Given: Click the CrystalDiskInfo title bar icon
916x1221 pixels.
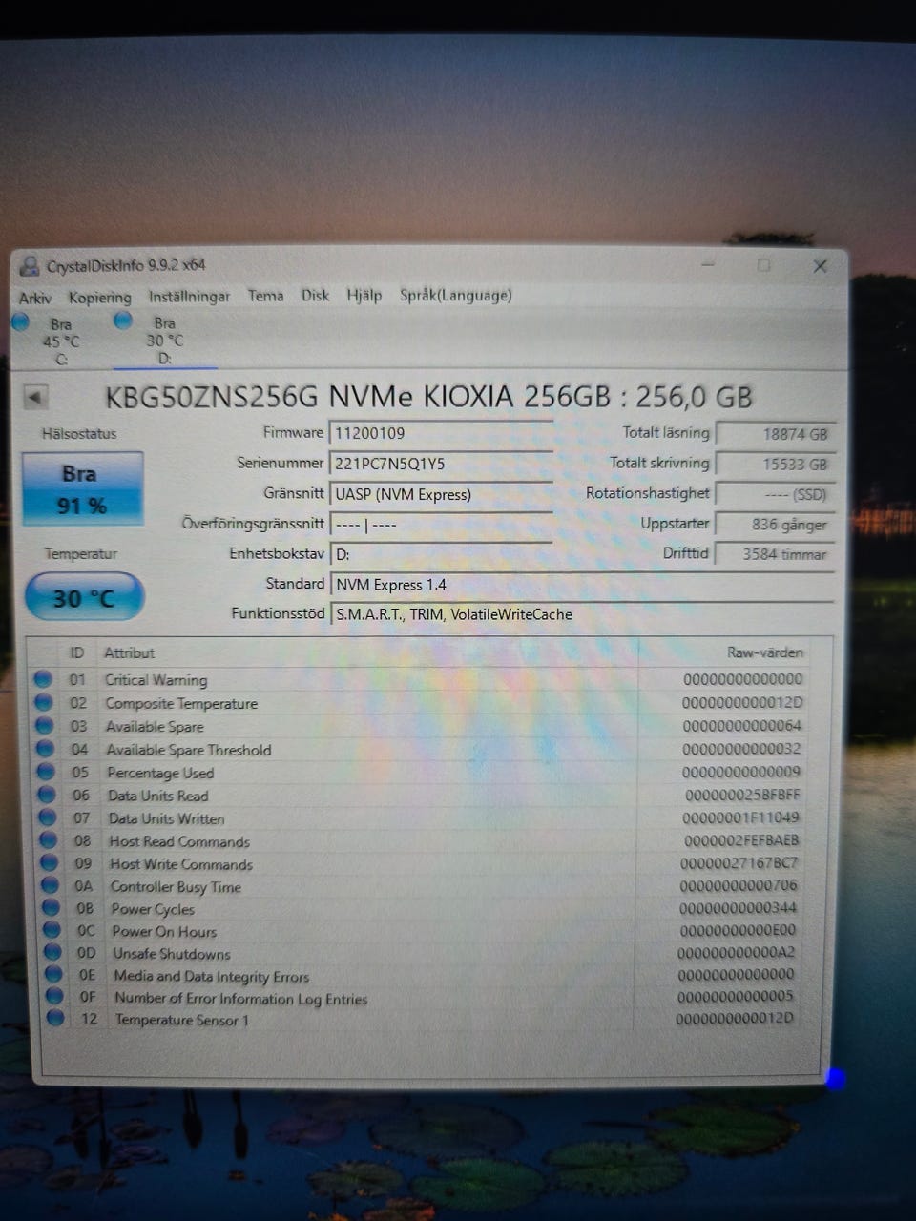Looking at the screenshot, I should click(30, 266).
